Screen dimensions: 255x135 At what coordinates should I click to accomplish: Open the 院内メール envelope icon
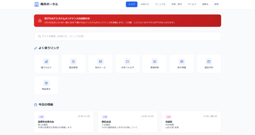click(100, 62)
